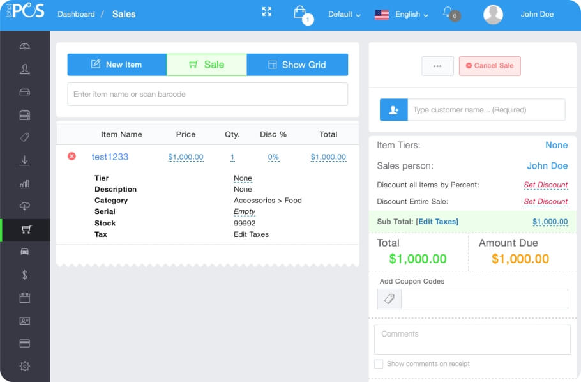
Task: Open the car delivery icon in sidebar
Action: click(x=25, y=252)
